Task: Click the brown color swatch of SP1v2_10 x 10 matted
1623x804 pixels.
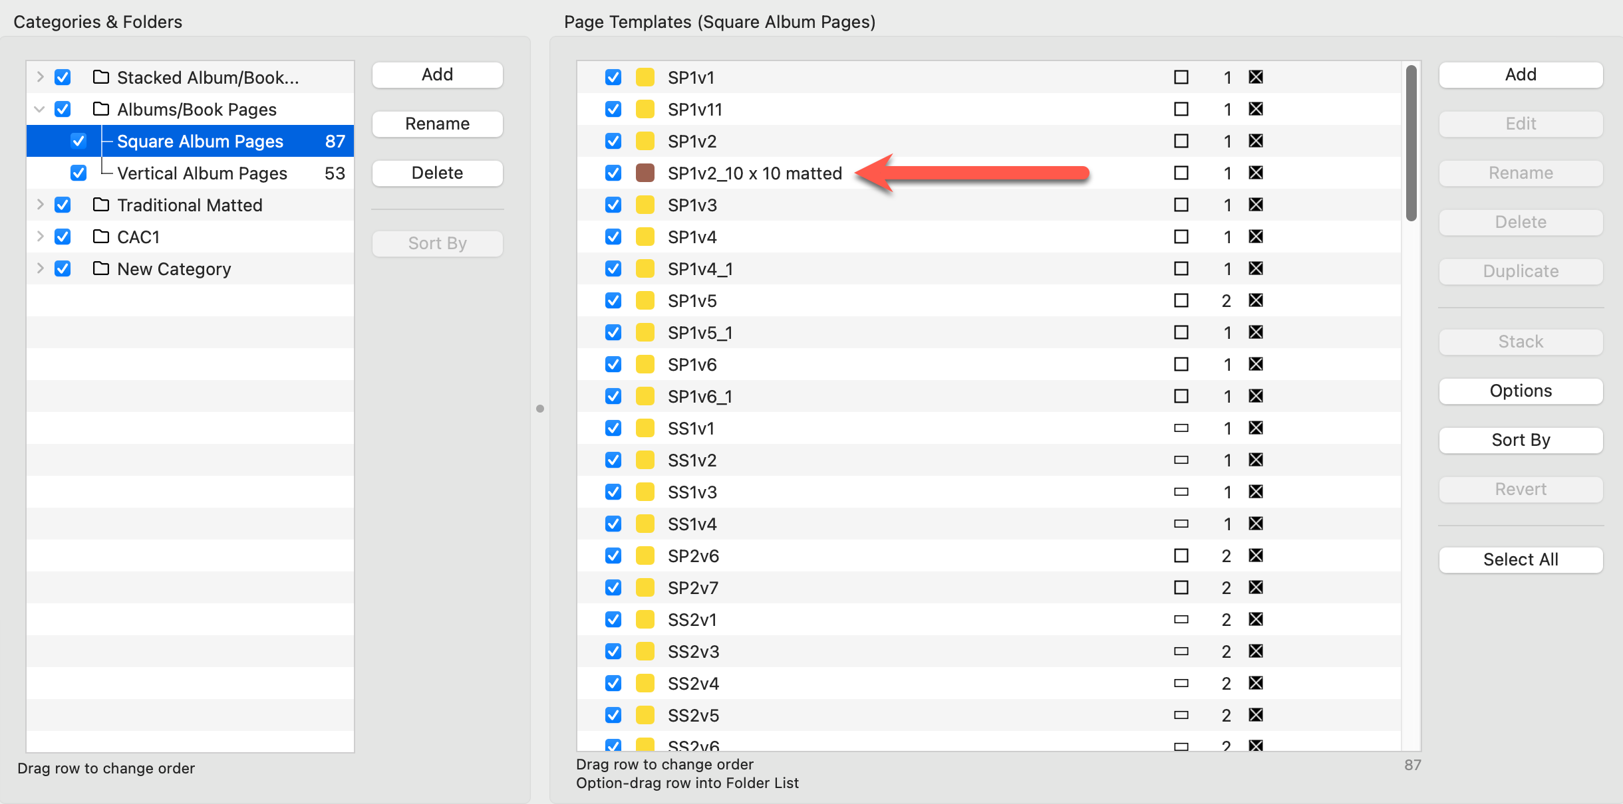Action: 645,173
